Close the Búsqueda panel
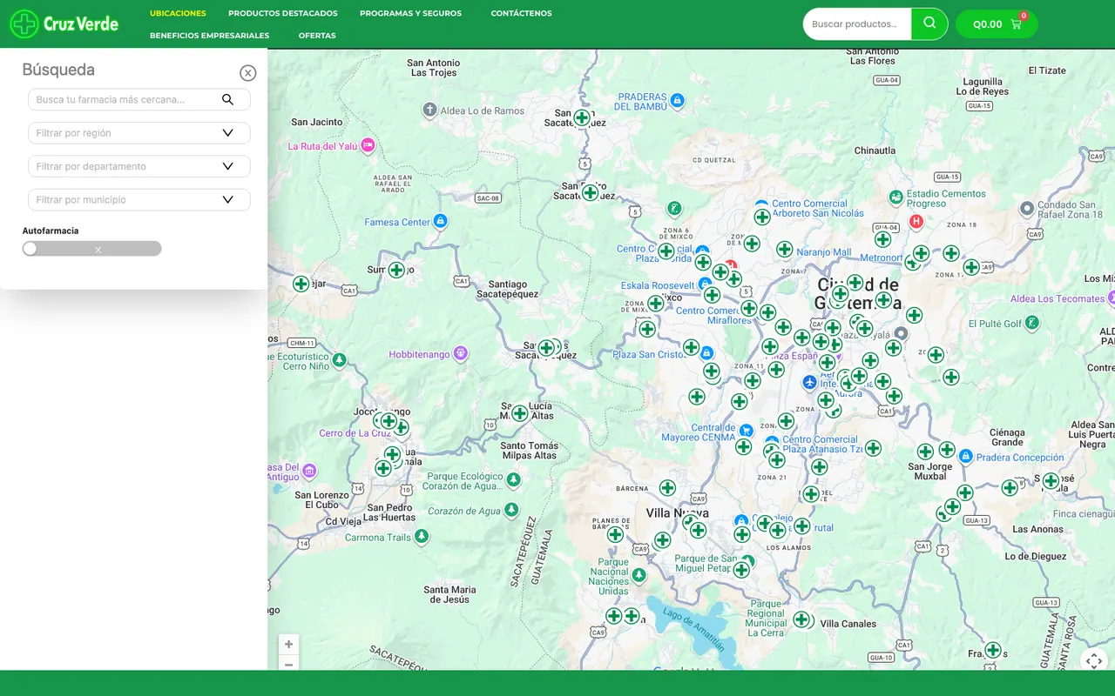The height and width of the screenshot is (696, 1115). [248, 73]
